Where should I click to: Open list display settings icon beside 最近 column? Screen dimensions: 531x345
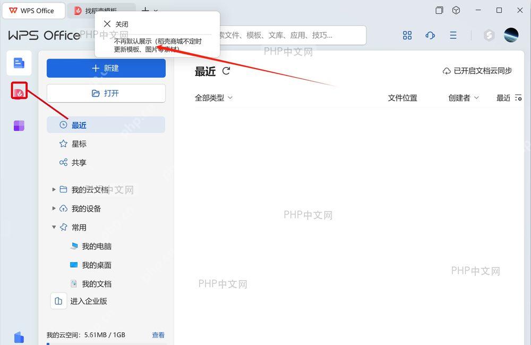point(518,98)
